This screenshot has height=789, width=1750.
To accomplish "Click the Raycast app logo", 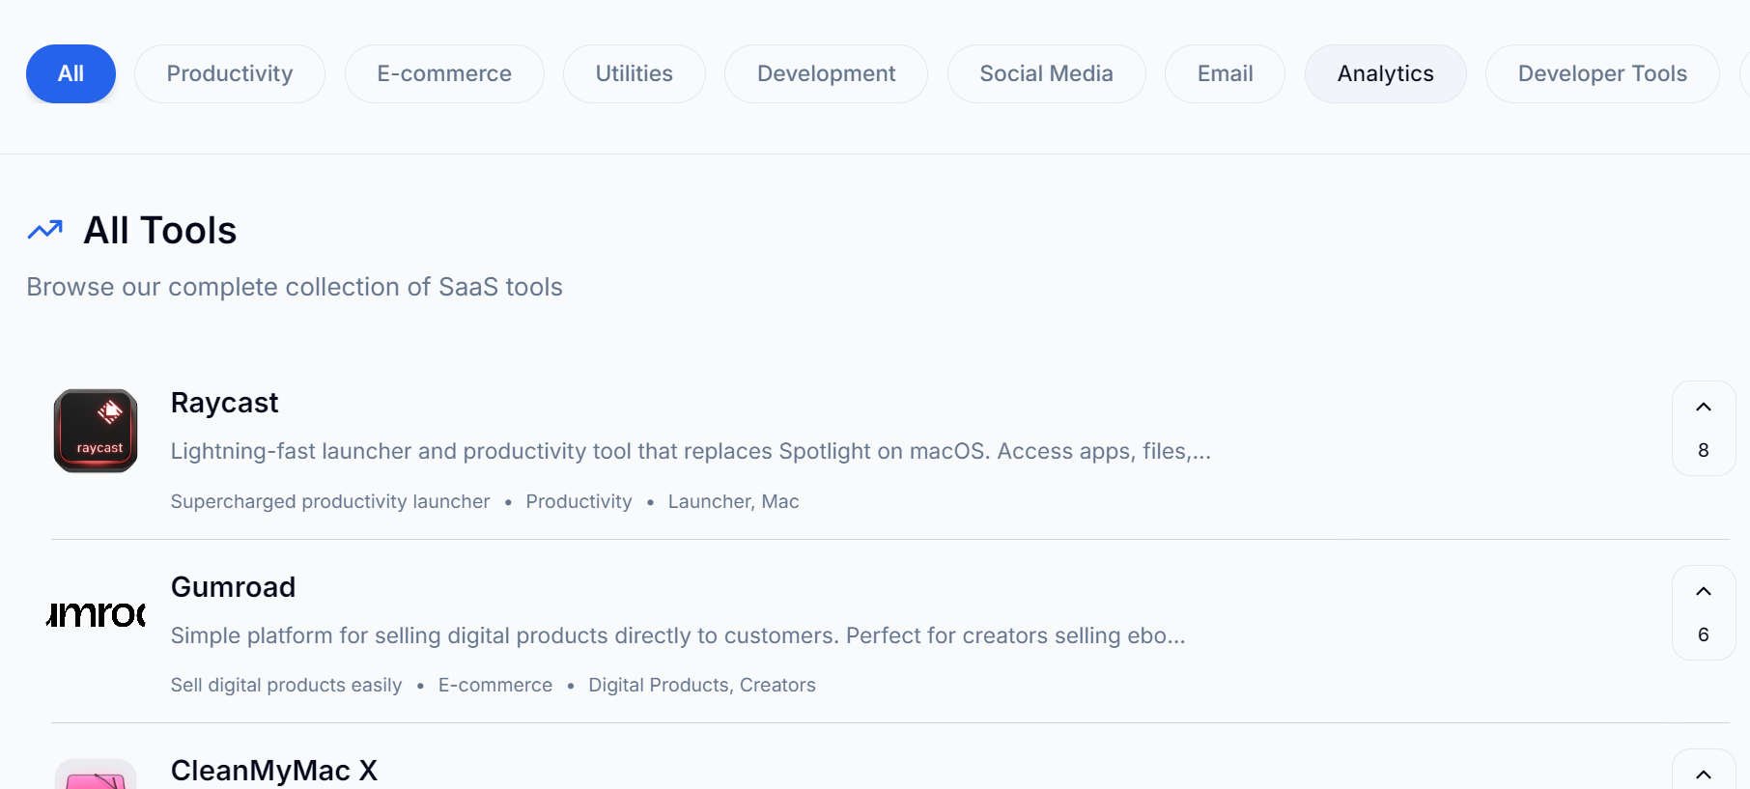I will pyautogui.click(x=95, y=431).
